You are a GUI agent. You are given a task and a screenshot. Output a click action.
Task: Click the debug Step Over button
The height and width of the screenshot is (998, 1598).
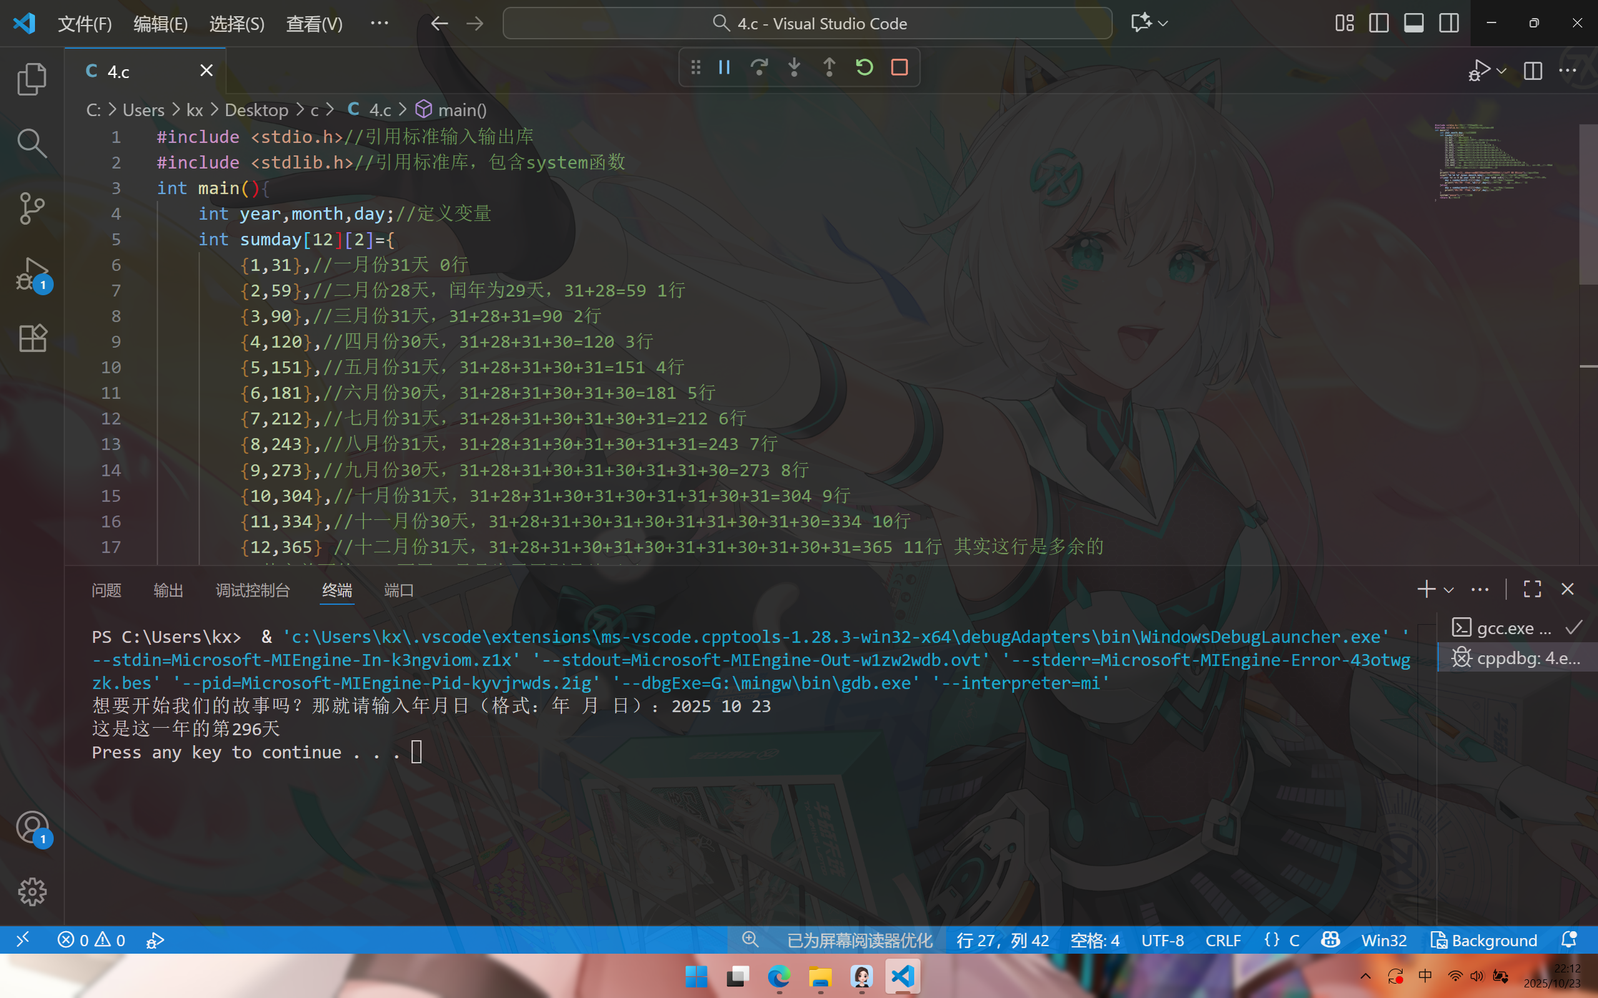coord(759,67)
